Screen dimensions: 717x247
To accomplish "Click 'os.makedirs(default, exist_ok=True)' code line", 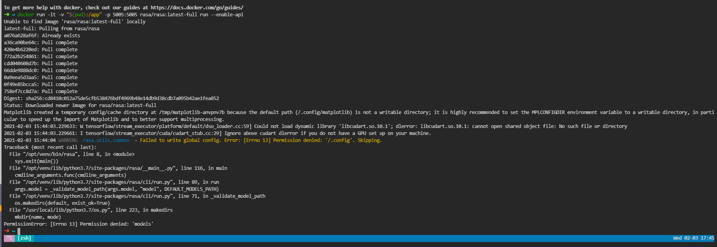I will coord(63,203).
